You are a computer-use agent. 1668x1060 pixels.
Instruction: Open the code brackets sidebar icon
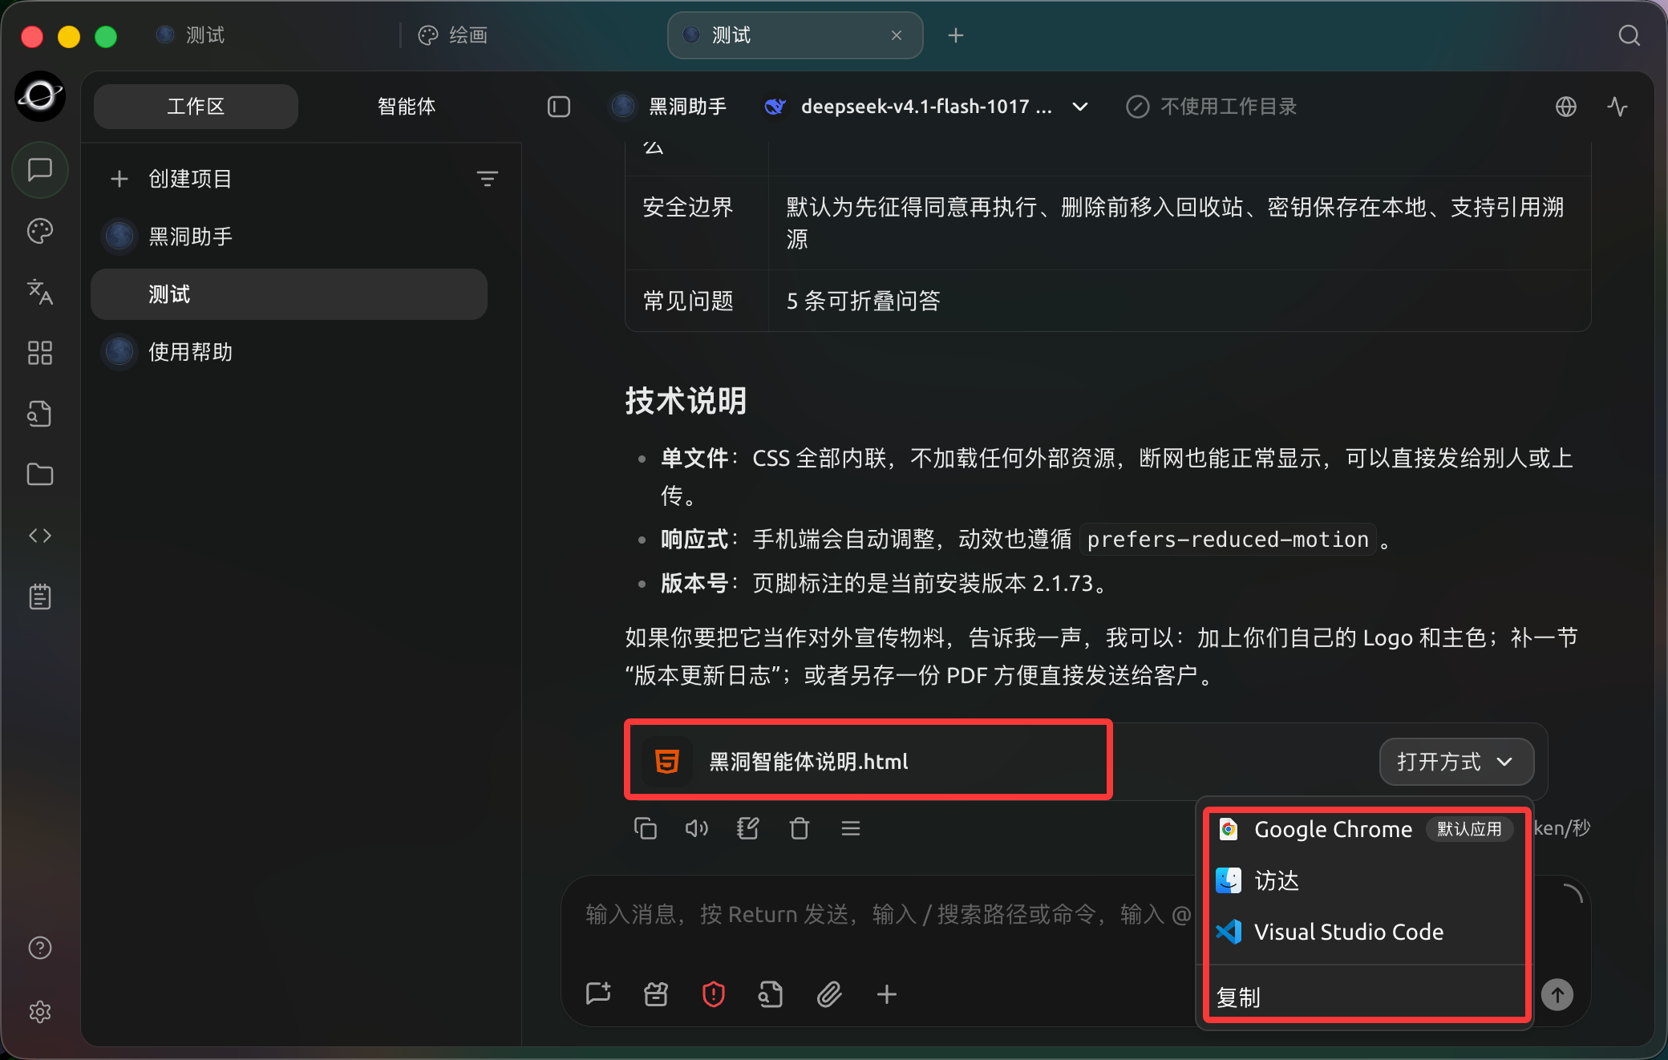point(40,536)
